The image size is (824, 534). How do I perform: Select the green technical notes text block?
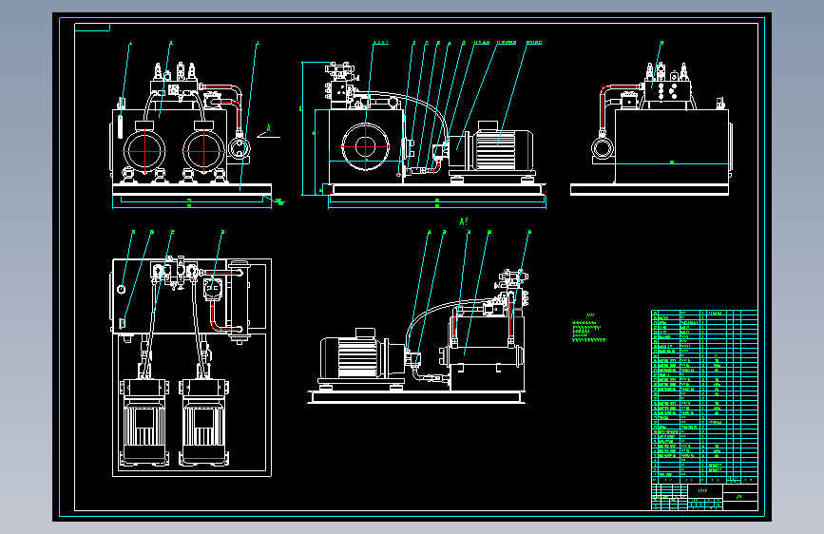pyautogui.click(x=588, y=329)
